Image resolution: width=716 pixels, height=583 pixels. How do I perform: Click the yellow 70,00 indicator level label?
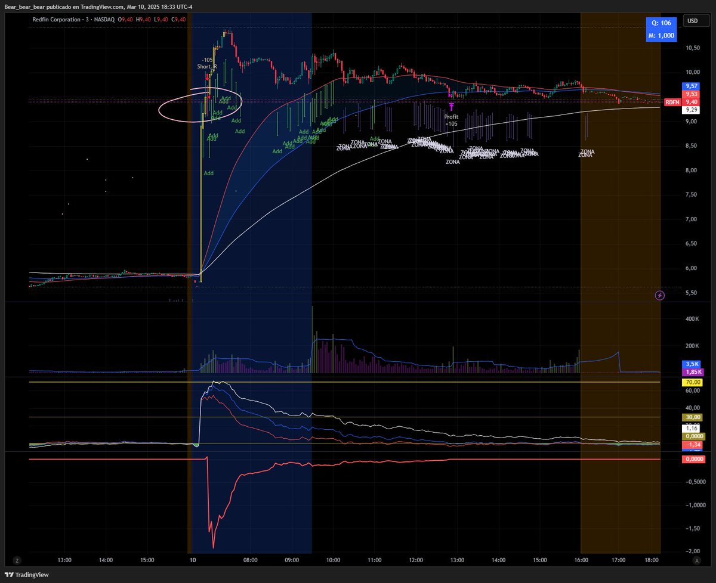(692, 382)
